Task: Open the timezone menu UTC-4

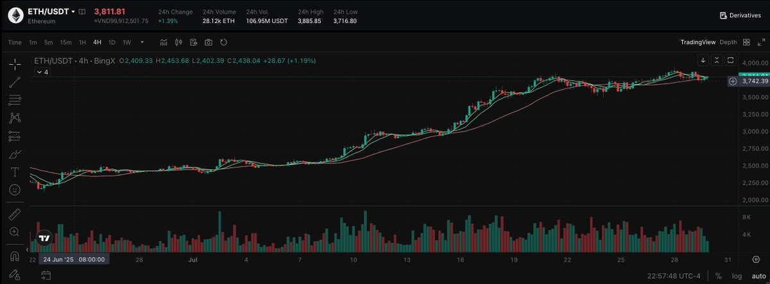Action: pos(672,275)
